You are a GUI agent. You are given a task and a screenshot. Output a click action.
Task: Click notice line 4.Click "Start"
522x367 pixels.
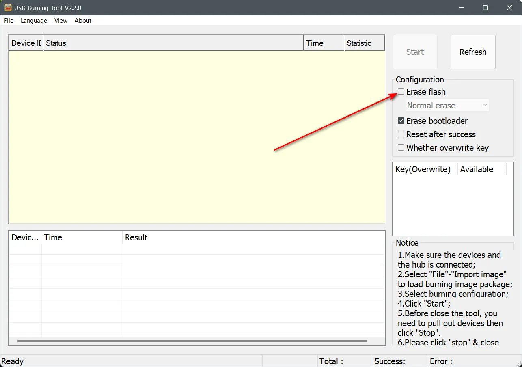(424, 304)
